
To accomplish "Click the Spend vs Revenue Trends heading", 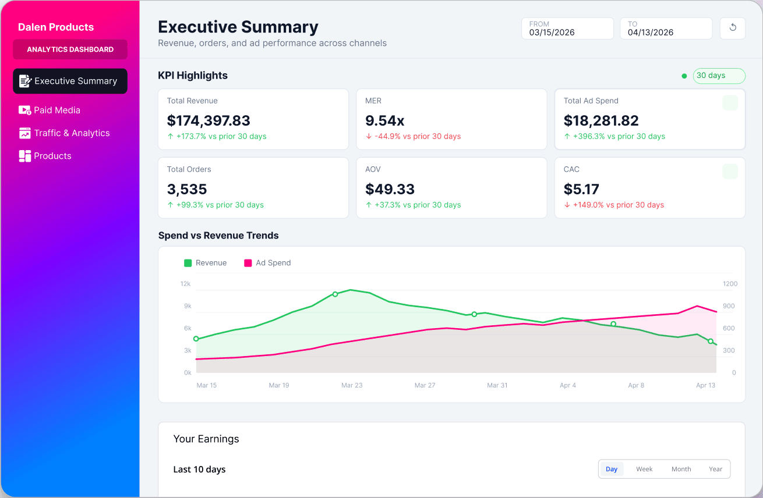I will click(218, 236).
